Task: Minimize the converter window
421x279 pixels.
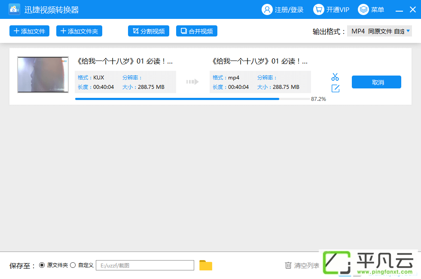Action: point(399,10)
